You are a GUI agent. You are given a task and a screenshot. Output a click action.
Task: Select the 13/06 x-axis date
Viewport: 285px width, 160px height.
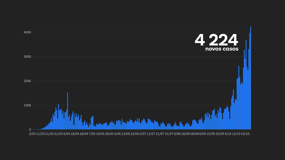126,134
